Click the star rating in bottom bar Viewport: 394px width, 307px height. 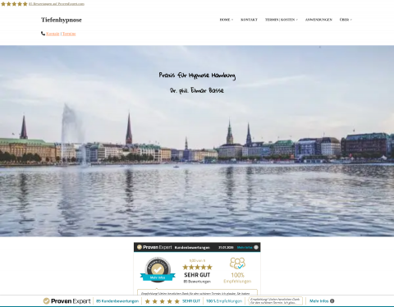[x=162, y=301]
